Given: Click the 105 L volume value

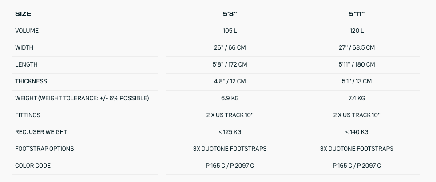Looking at the screenshot, I should tap(230, 31).
